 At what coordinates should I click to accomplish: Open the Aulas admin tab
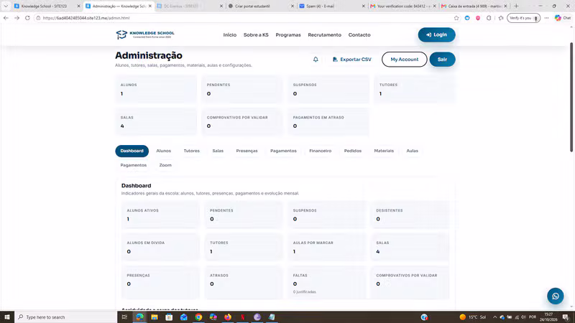412,151
